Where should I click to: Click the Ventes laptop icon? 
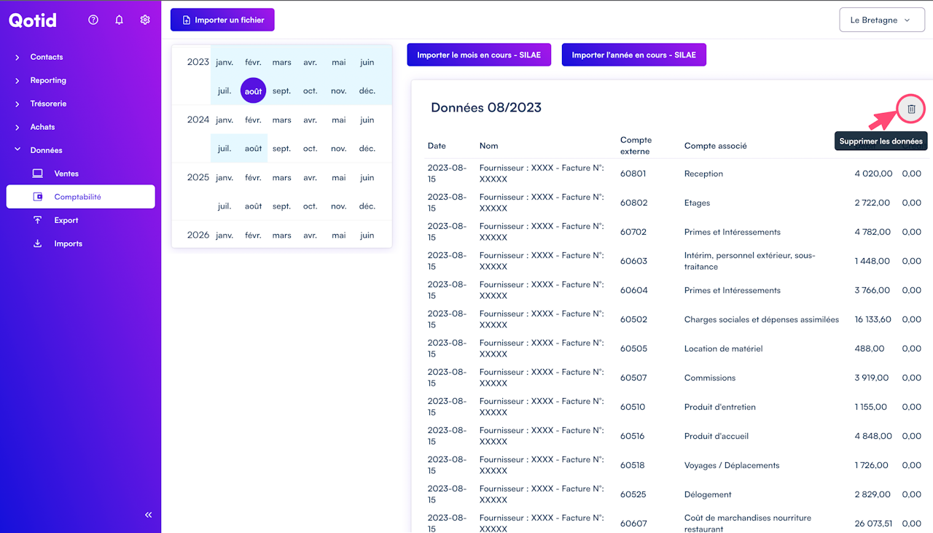coord(38,174)
